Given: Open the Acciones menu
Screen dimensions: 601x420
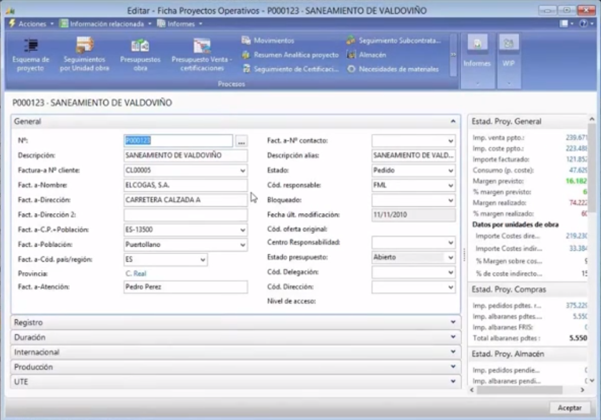Looking at the screenshot, I should point(31,24).
